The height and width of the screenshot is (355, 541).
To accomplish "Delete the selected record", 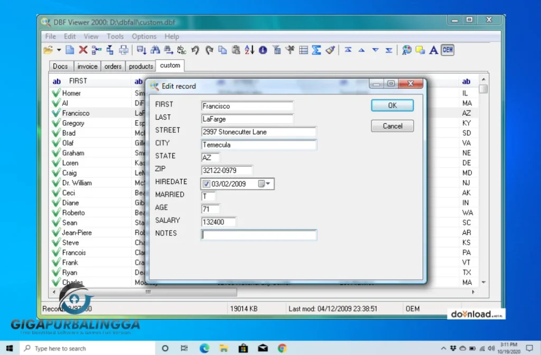I will click(x=82, y=50).
